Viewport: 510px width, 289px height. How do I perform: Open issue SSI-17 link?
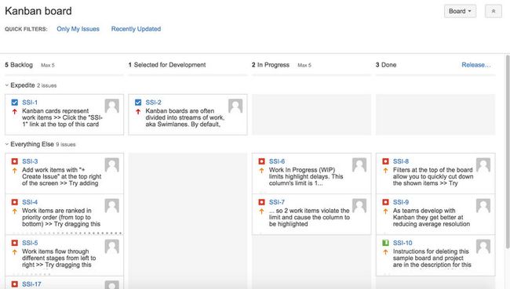[31, 284]
